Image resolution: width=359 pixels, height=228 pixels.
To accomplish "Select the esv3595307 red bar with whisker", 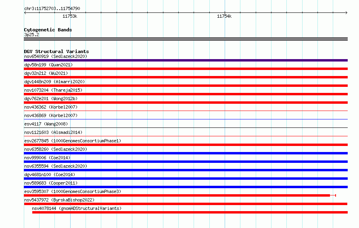I will pos(180,195).
